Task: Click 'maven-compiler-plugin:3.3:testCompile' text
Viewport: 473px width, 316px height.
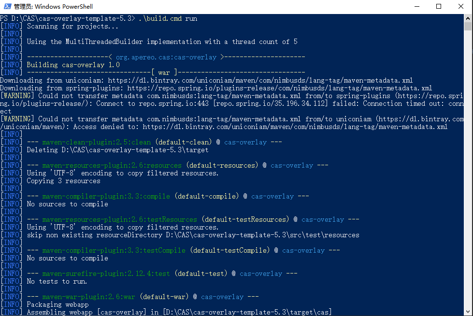Action: (114, 250)
